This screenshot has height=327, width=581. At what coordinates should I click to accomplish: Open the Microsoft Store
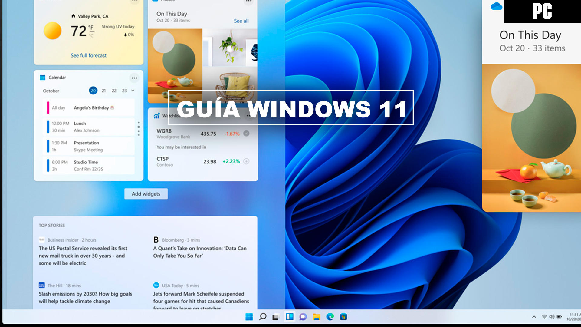click(343, 317)
